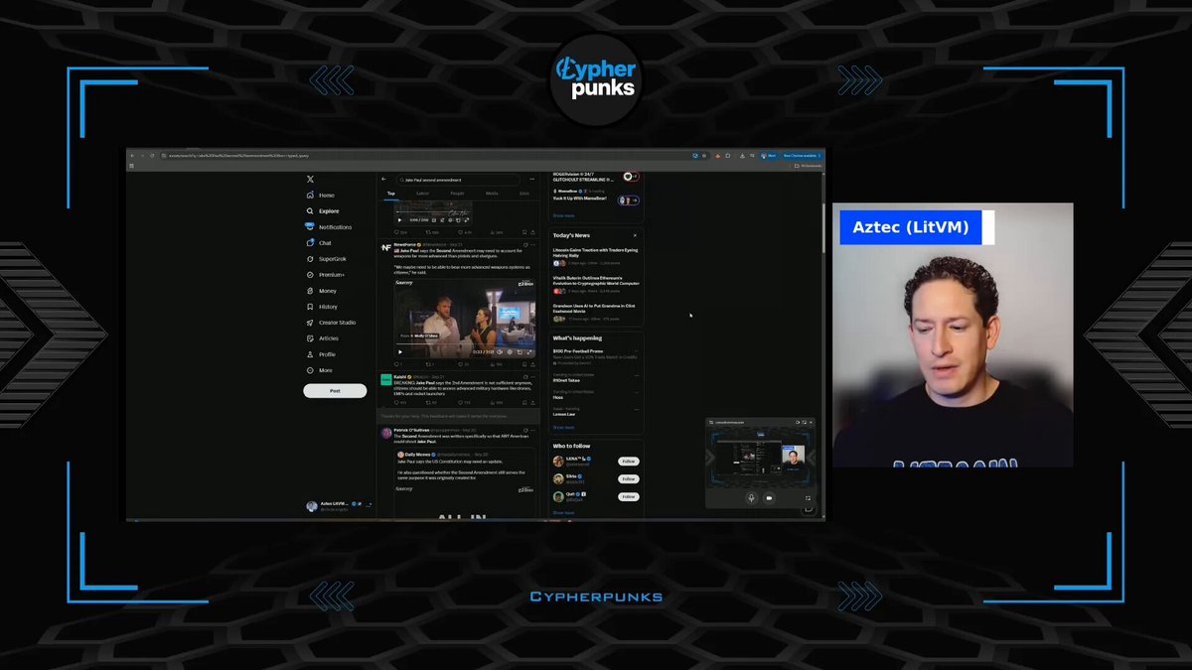The image size is (1192, 670).
Task: Switch to the Latest search tab
Action: tap(422, 194)
